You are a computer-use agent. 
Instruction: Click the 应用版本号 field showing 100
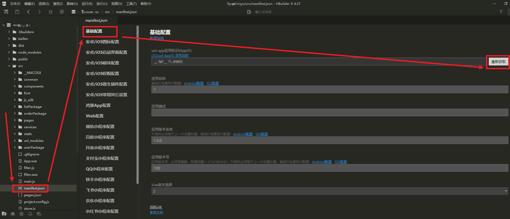330,168
